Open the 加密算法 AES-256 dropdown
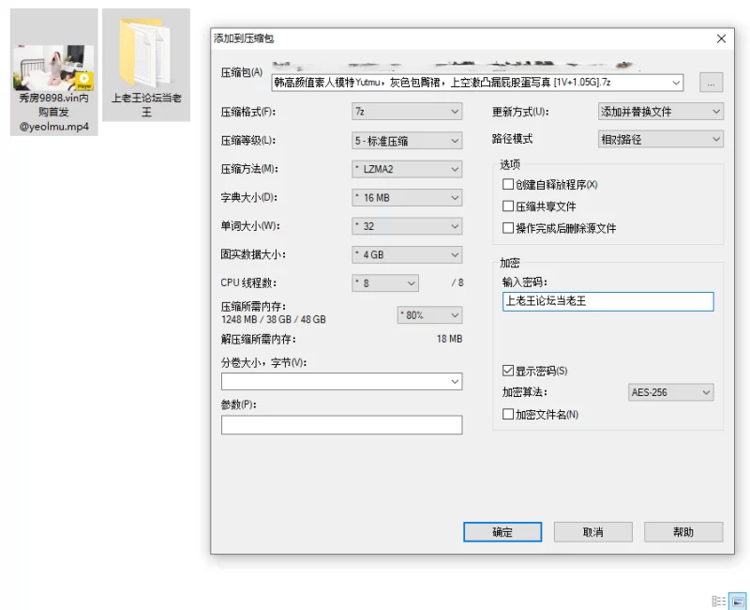The height and width of the screenshot is (610, 750). coord(670,392)
